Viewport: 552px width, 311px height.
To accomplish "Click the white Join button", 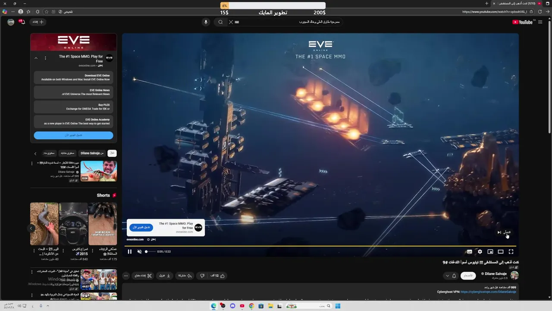I will [468, 276].
